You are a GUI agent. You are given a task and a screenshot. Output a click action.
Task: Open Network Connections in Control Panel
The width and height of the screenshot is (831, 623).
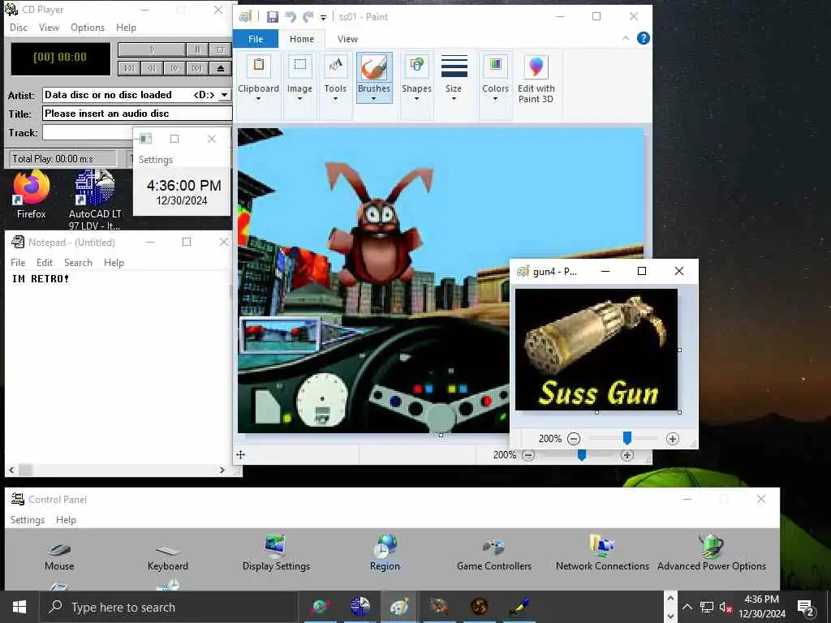click(603, 553)
